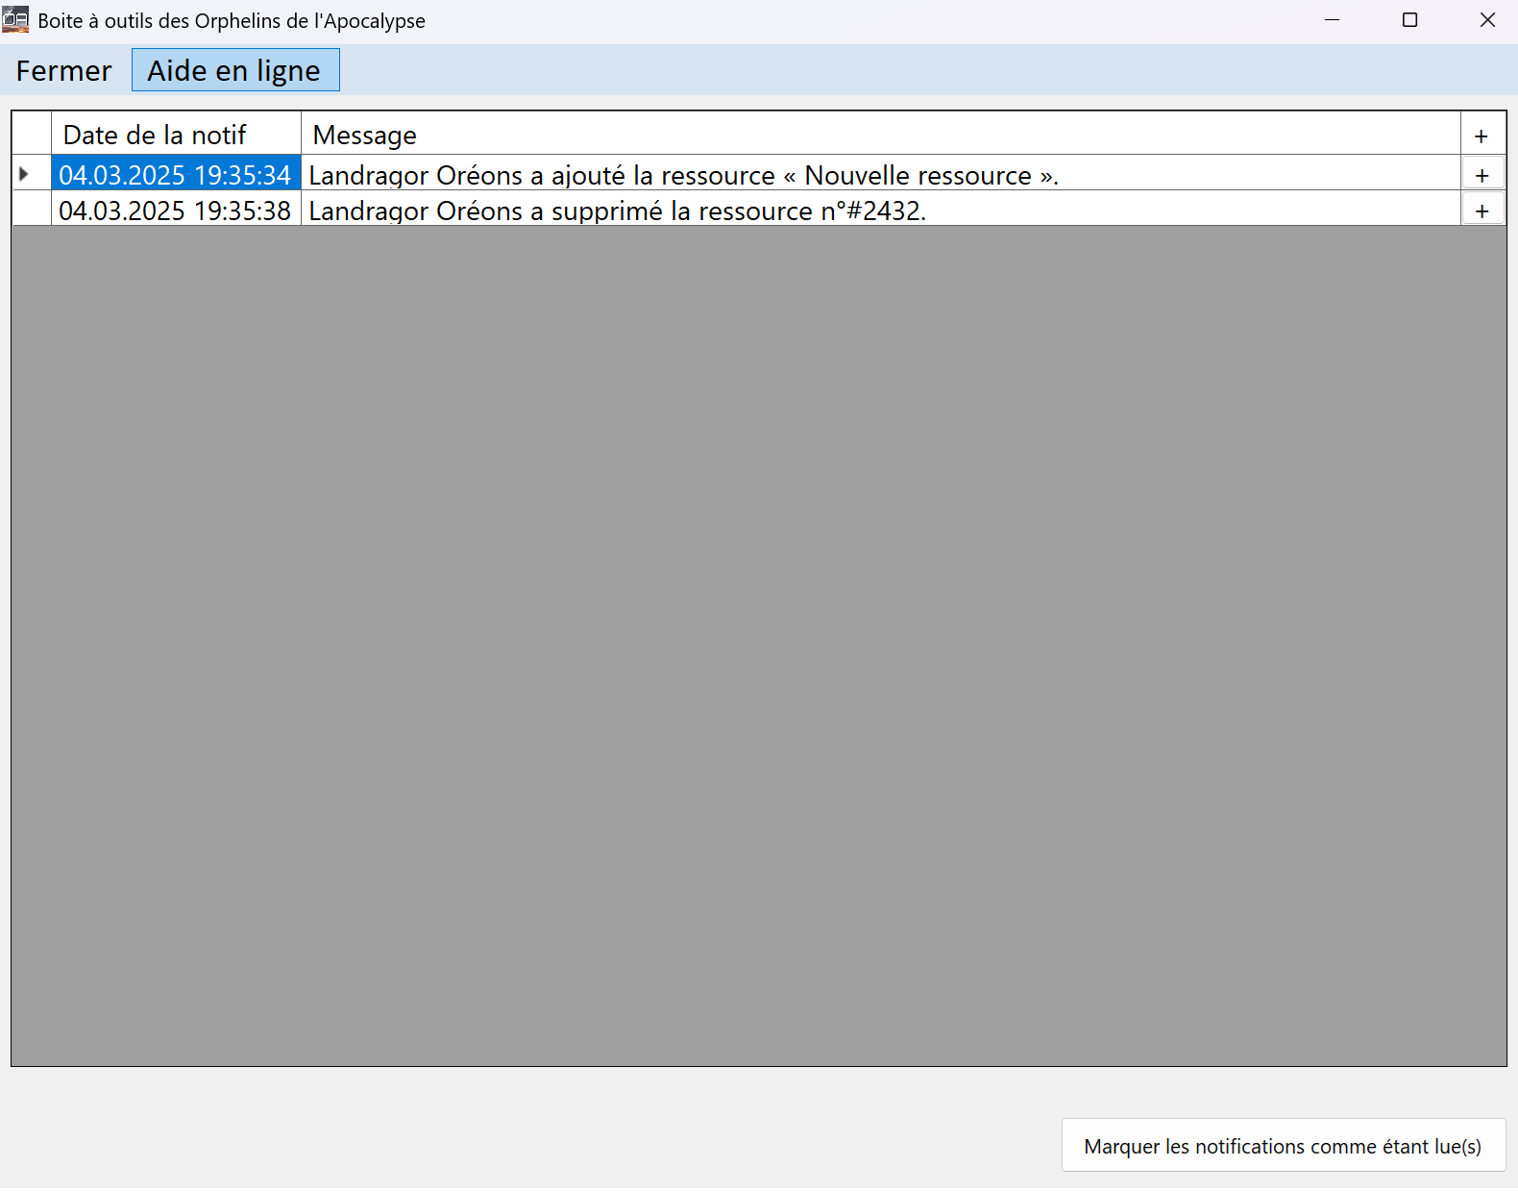Maximize the Boite à outils window
The height and width of the screenshot is (1191, 1518).
(x=1409, y=19)
